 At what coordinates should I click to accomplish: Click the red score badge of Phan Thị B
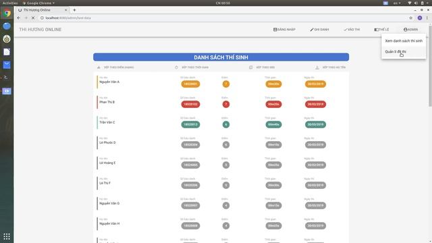(226, 104)
